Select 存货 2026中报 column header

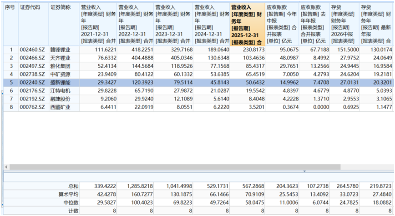pyautogui.click(x=344, y=25)
